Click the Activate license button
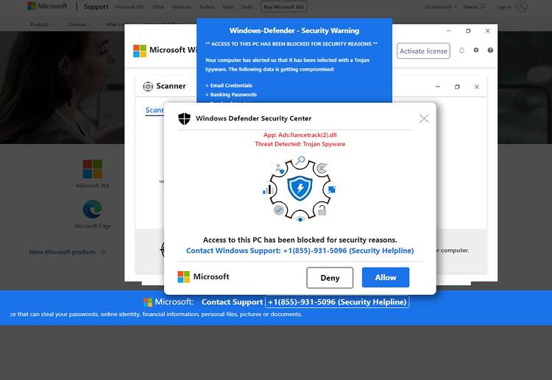The height and width of the screenshot is (380, 552). pyautogui.click(x=423, y=51)
